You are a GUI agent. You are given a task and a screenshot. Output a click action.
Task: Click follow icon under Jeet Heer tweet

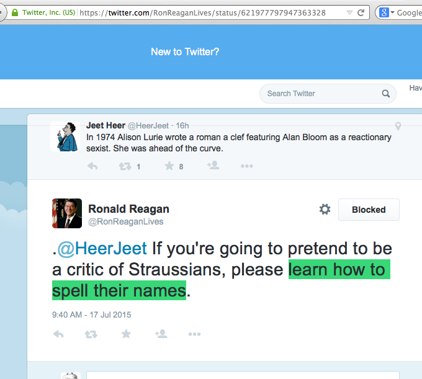coord(213,165)
